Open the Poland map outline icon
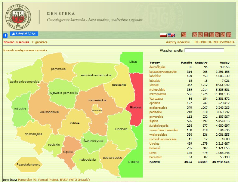The width and height of the screenshot is (238, 182). point(195,35)
